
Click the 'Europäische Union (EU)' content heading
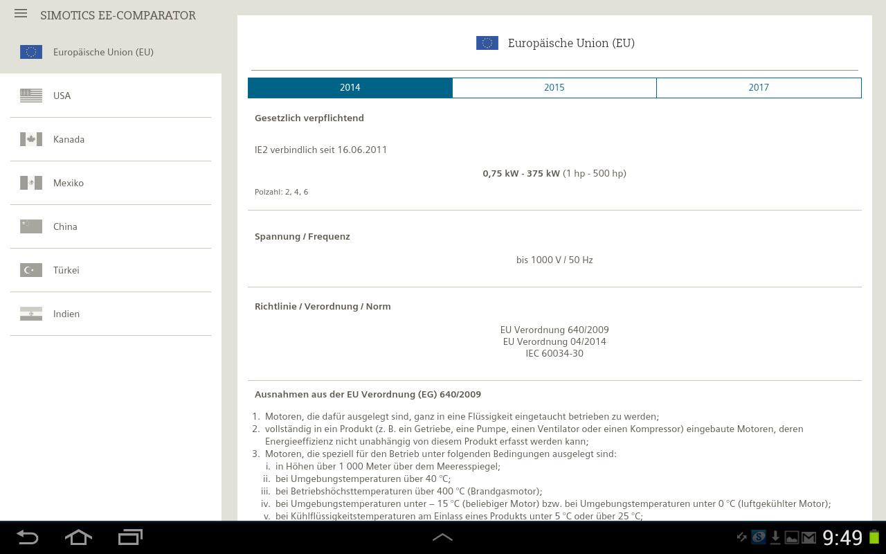[x=571, y=43]
